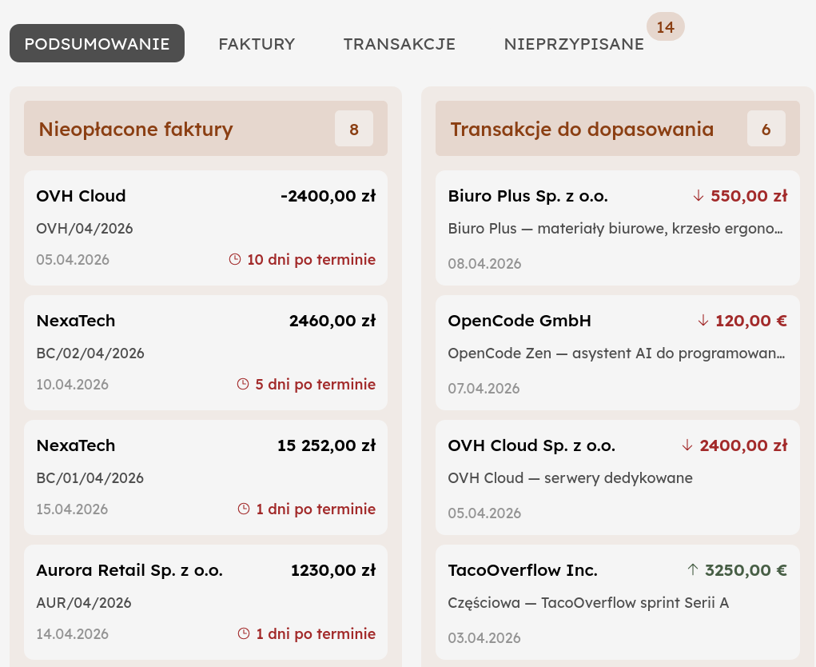Click the down arrow beside 550,00 zł

pos(699,196)
